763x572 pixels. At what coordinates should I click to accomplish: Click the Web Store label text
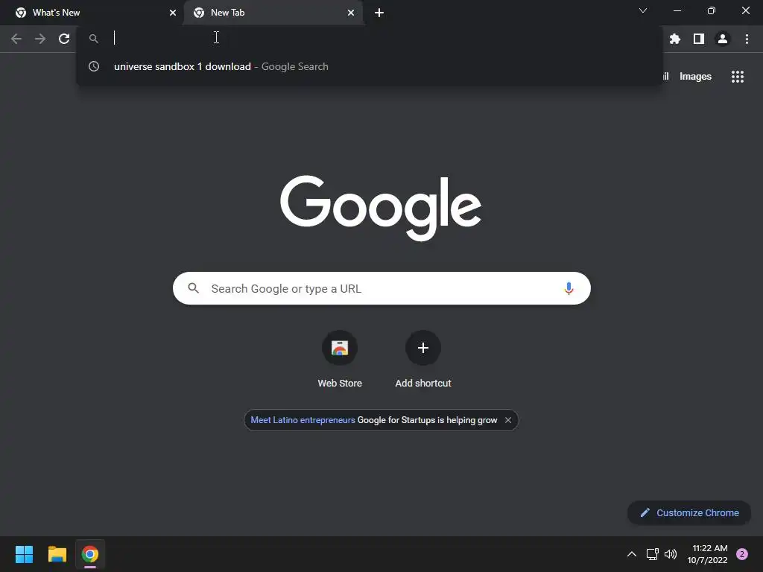click(x=340, y=384)
